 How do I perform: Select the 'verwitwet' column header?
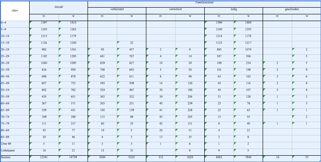[x=175, y=11]
